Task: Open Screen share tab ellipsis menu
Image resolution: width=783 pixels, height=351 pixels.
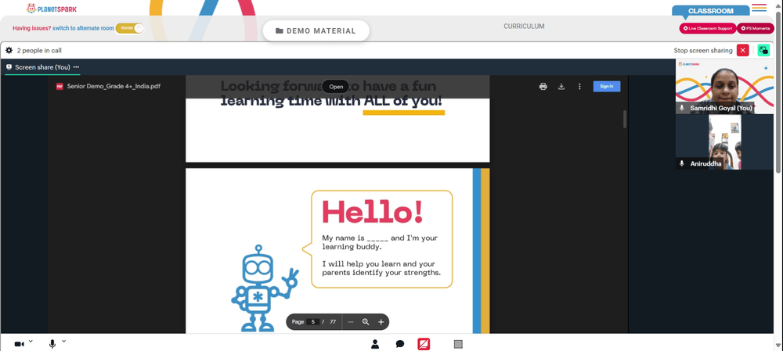Action: (76, 66)
